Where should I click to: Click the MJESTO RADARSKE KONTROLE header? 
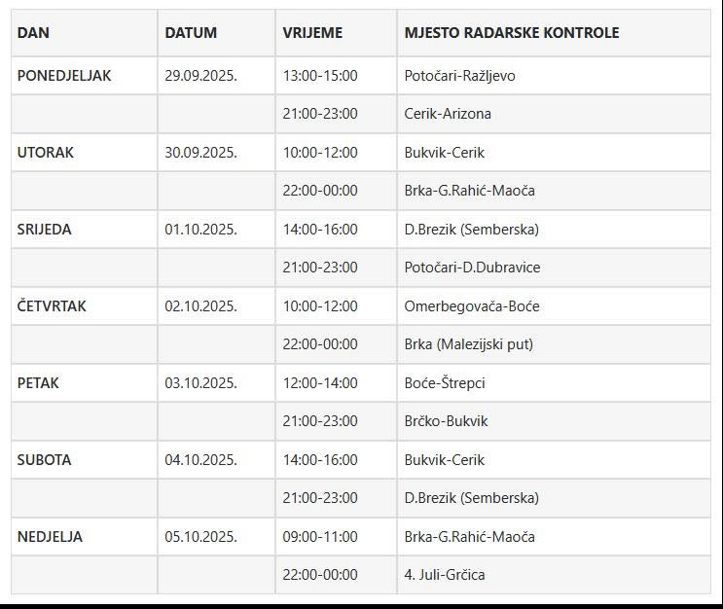pyautogui.click(x=512, y=33)
